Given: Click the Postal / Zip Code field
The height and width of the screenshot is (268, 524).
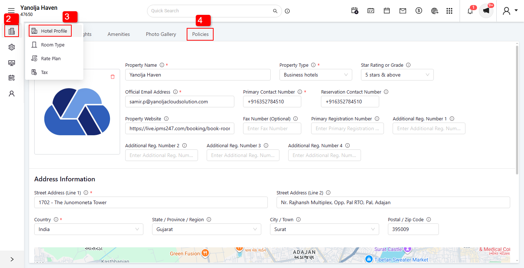Looking at the screenshot, I should click(x=413, y=229).
